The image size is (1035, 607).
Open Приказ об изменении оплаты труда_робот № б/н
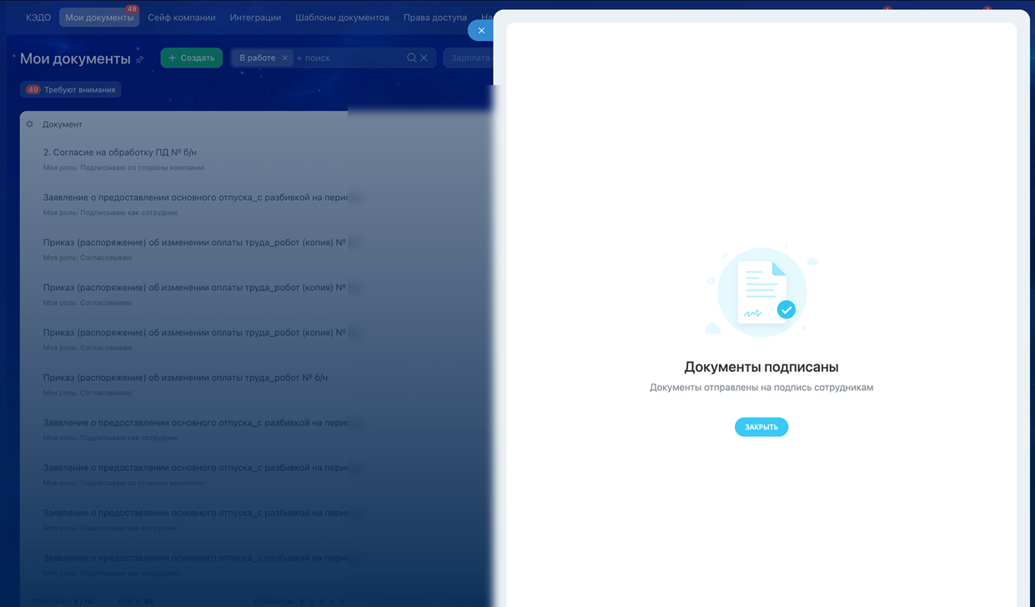click(x=185, y=378)
